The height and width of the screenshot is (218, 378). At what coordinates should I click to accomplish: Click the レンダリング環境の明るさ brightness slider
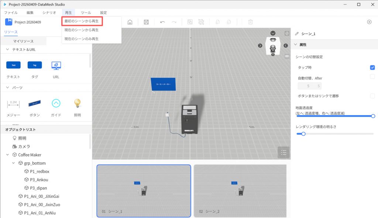(334, 134)
